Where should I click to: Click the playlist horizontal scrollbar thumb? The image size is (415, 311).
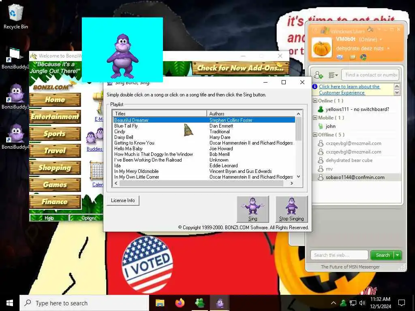[201, 183]
